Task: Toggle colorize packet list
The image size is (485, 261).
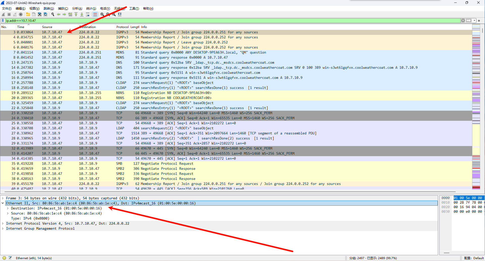Action: click(x=95, y=14)
